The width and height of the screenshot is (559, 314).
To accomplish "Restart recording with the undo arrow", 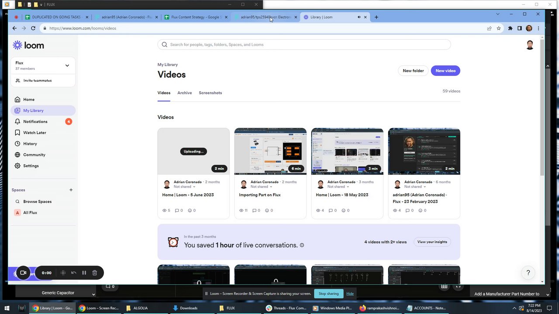I will (73, 273).
